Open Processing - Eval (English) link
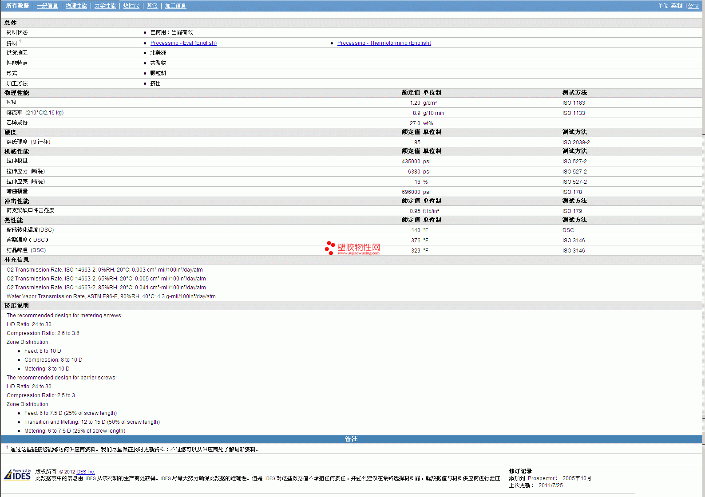 point(183,43)
